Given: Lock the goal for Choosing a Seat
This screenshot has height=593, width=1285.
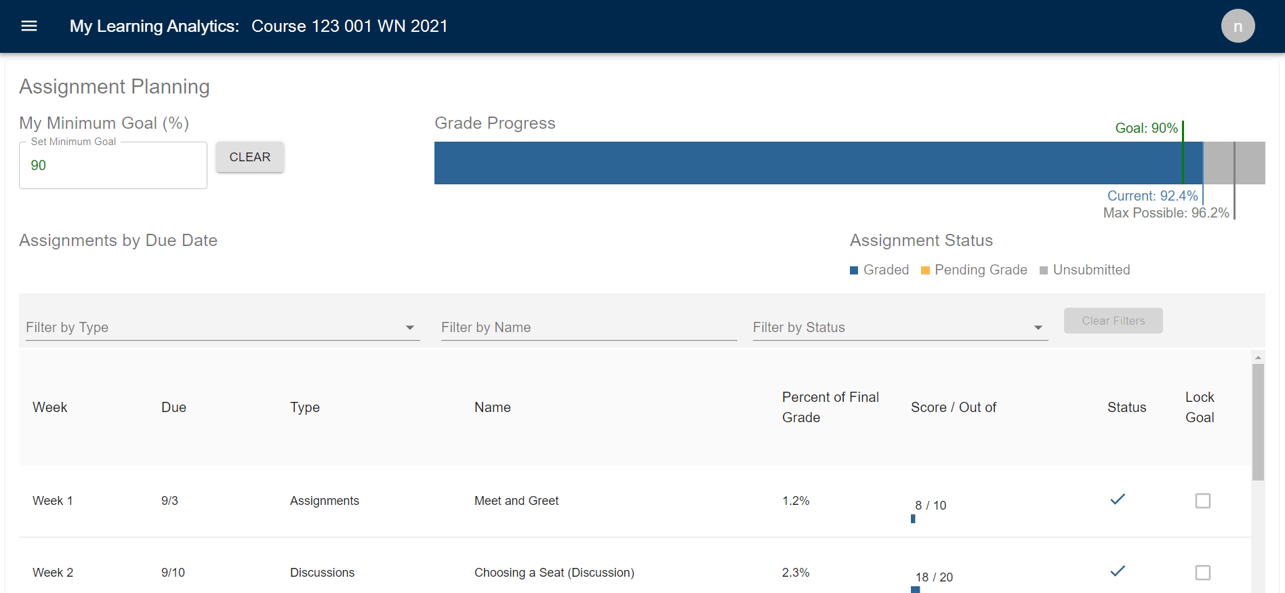Looking at the screenshot, I should tap(1203, 573).
